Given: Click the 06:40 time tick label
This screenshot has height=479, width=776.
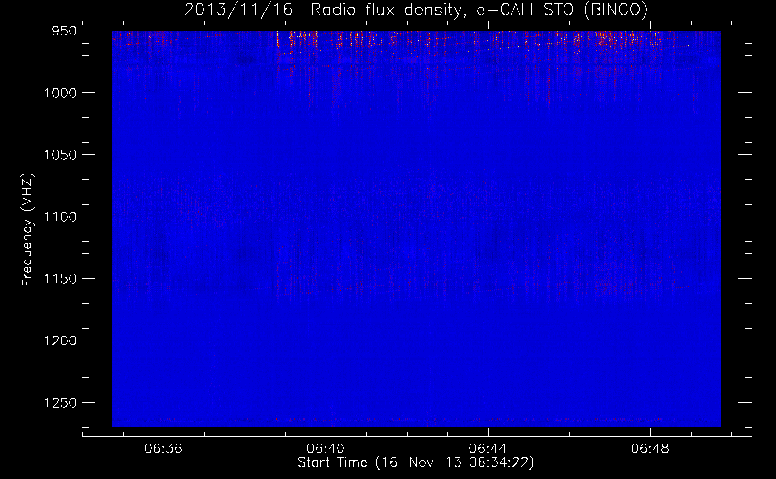Looking at the screenshot, I should tap(326, 449).
